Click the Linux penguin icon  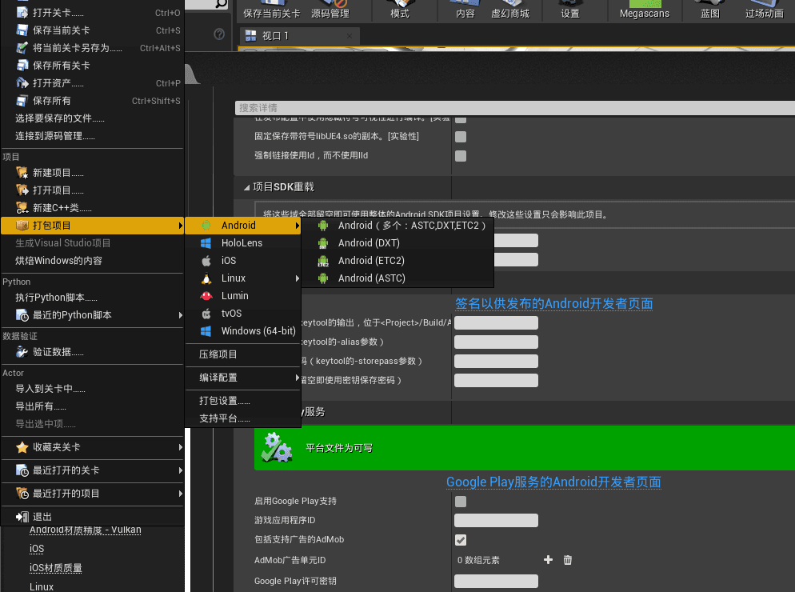[206, 278]
